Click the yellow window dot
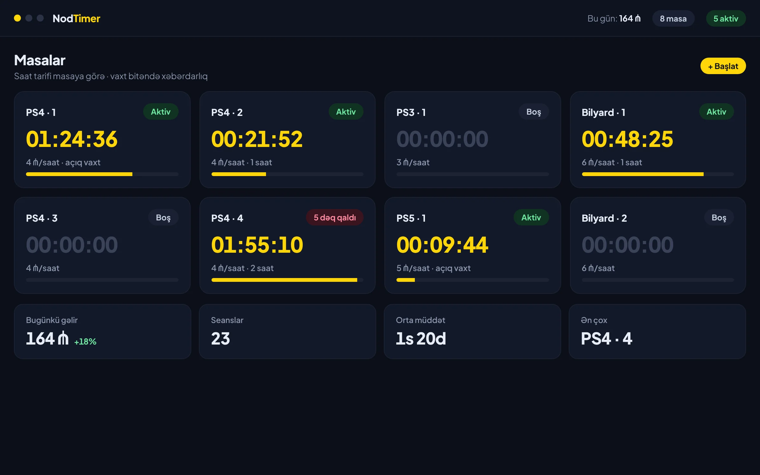The width and height of the screenshot is (760, 475). pos(17,18)
